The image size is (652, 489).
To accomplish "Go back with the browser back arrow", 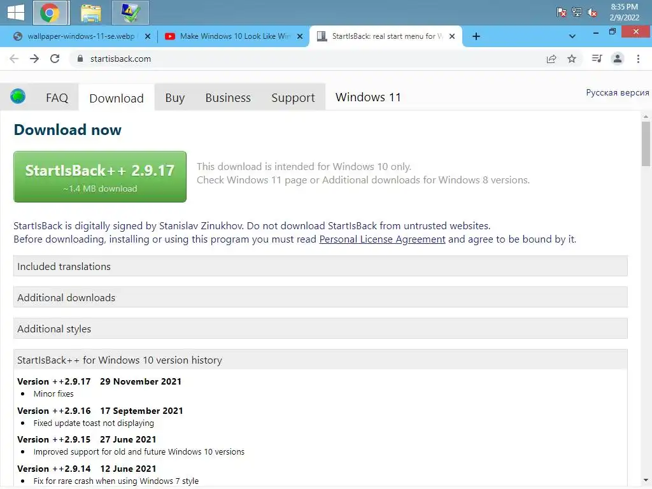I will coord(14,59).
